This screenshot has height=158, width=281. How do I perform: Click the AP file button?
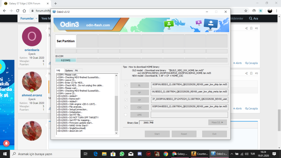click(140, 93)
